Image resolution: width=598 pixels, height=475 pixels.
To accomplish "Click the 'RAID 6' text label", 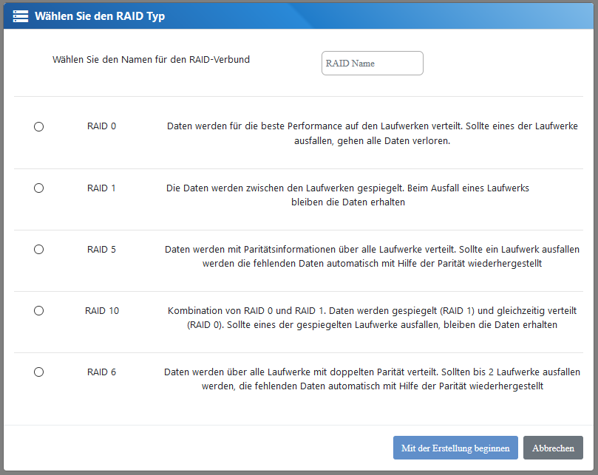I will click(101, 372).
